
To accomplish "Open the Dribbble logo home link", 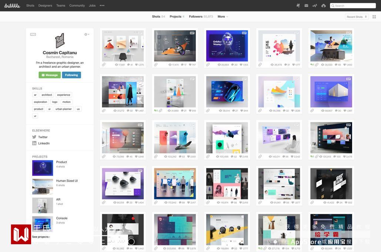I will (12, 5).
